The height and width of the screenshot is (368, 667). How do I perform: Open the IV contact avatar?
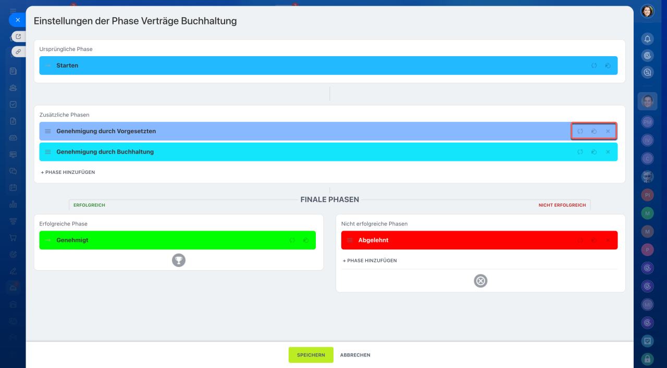647,140
